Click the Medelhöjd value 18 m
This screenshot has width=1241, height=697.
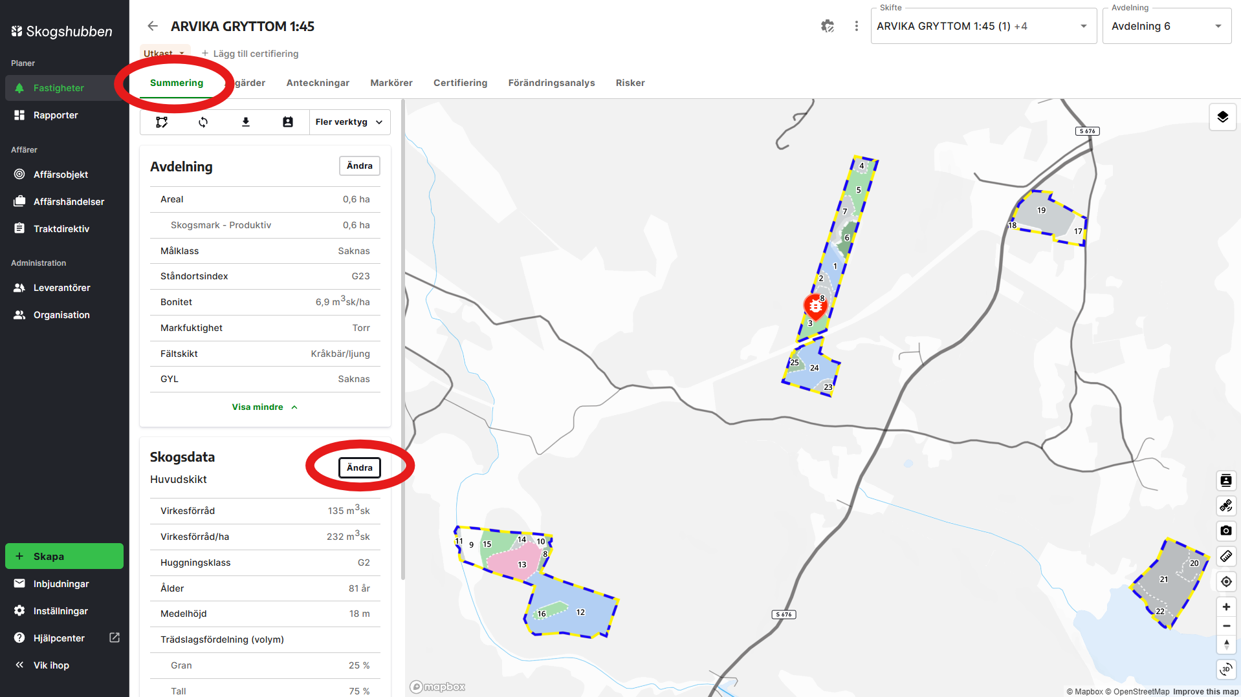click(359, 614)
